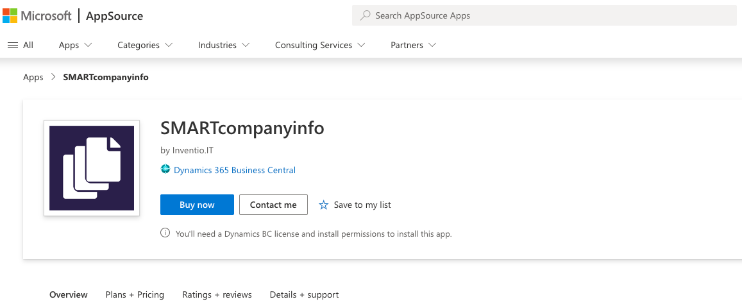Image resolution: width=742 pixels, height=306 pixels.
Task: Click the breadcrumb chevron separator
Action: tap(53, 77)
